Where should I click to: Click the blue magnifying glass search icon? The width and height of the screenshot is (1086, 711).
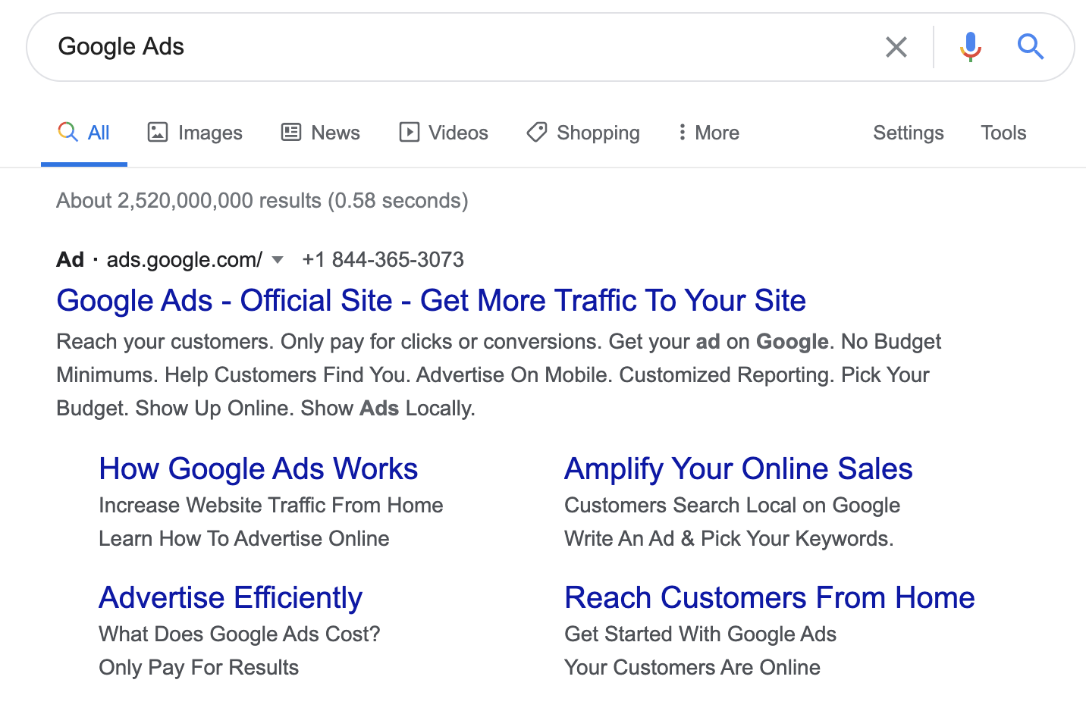(x=1030, y=47)
